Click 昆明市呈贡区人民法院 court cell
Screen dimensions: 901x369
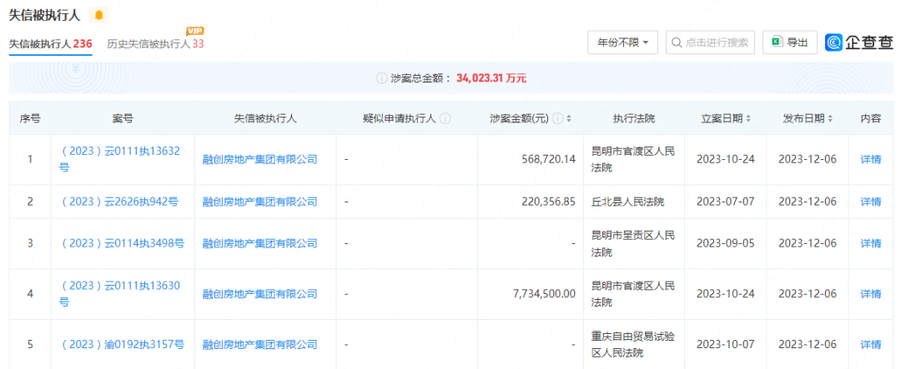pyautogui.click(x=633, y=243)
